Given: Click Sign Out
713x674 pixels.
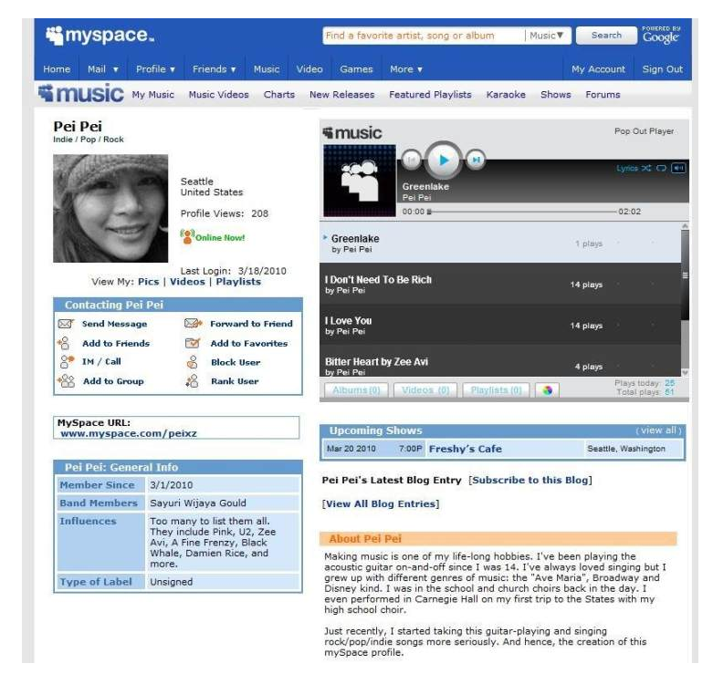Looking at the screenshot, I should (x=663, y=69).
